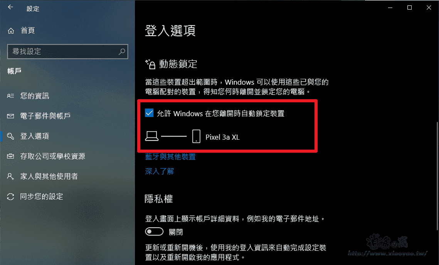The height and width of the screenshot is (265, 439).
Task: Open the 藍牙與其他裝置 link
Action: point(170,157)
